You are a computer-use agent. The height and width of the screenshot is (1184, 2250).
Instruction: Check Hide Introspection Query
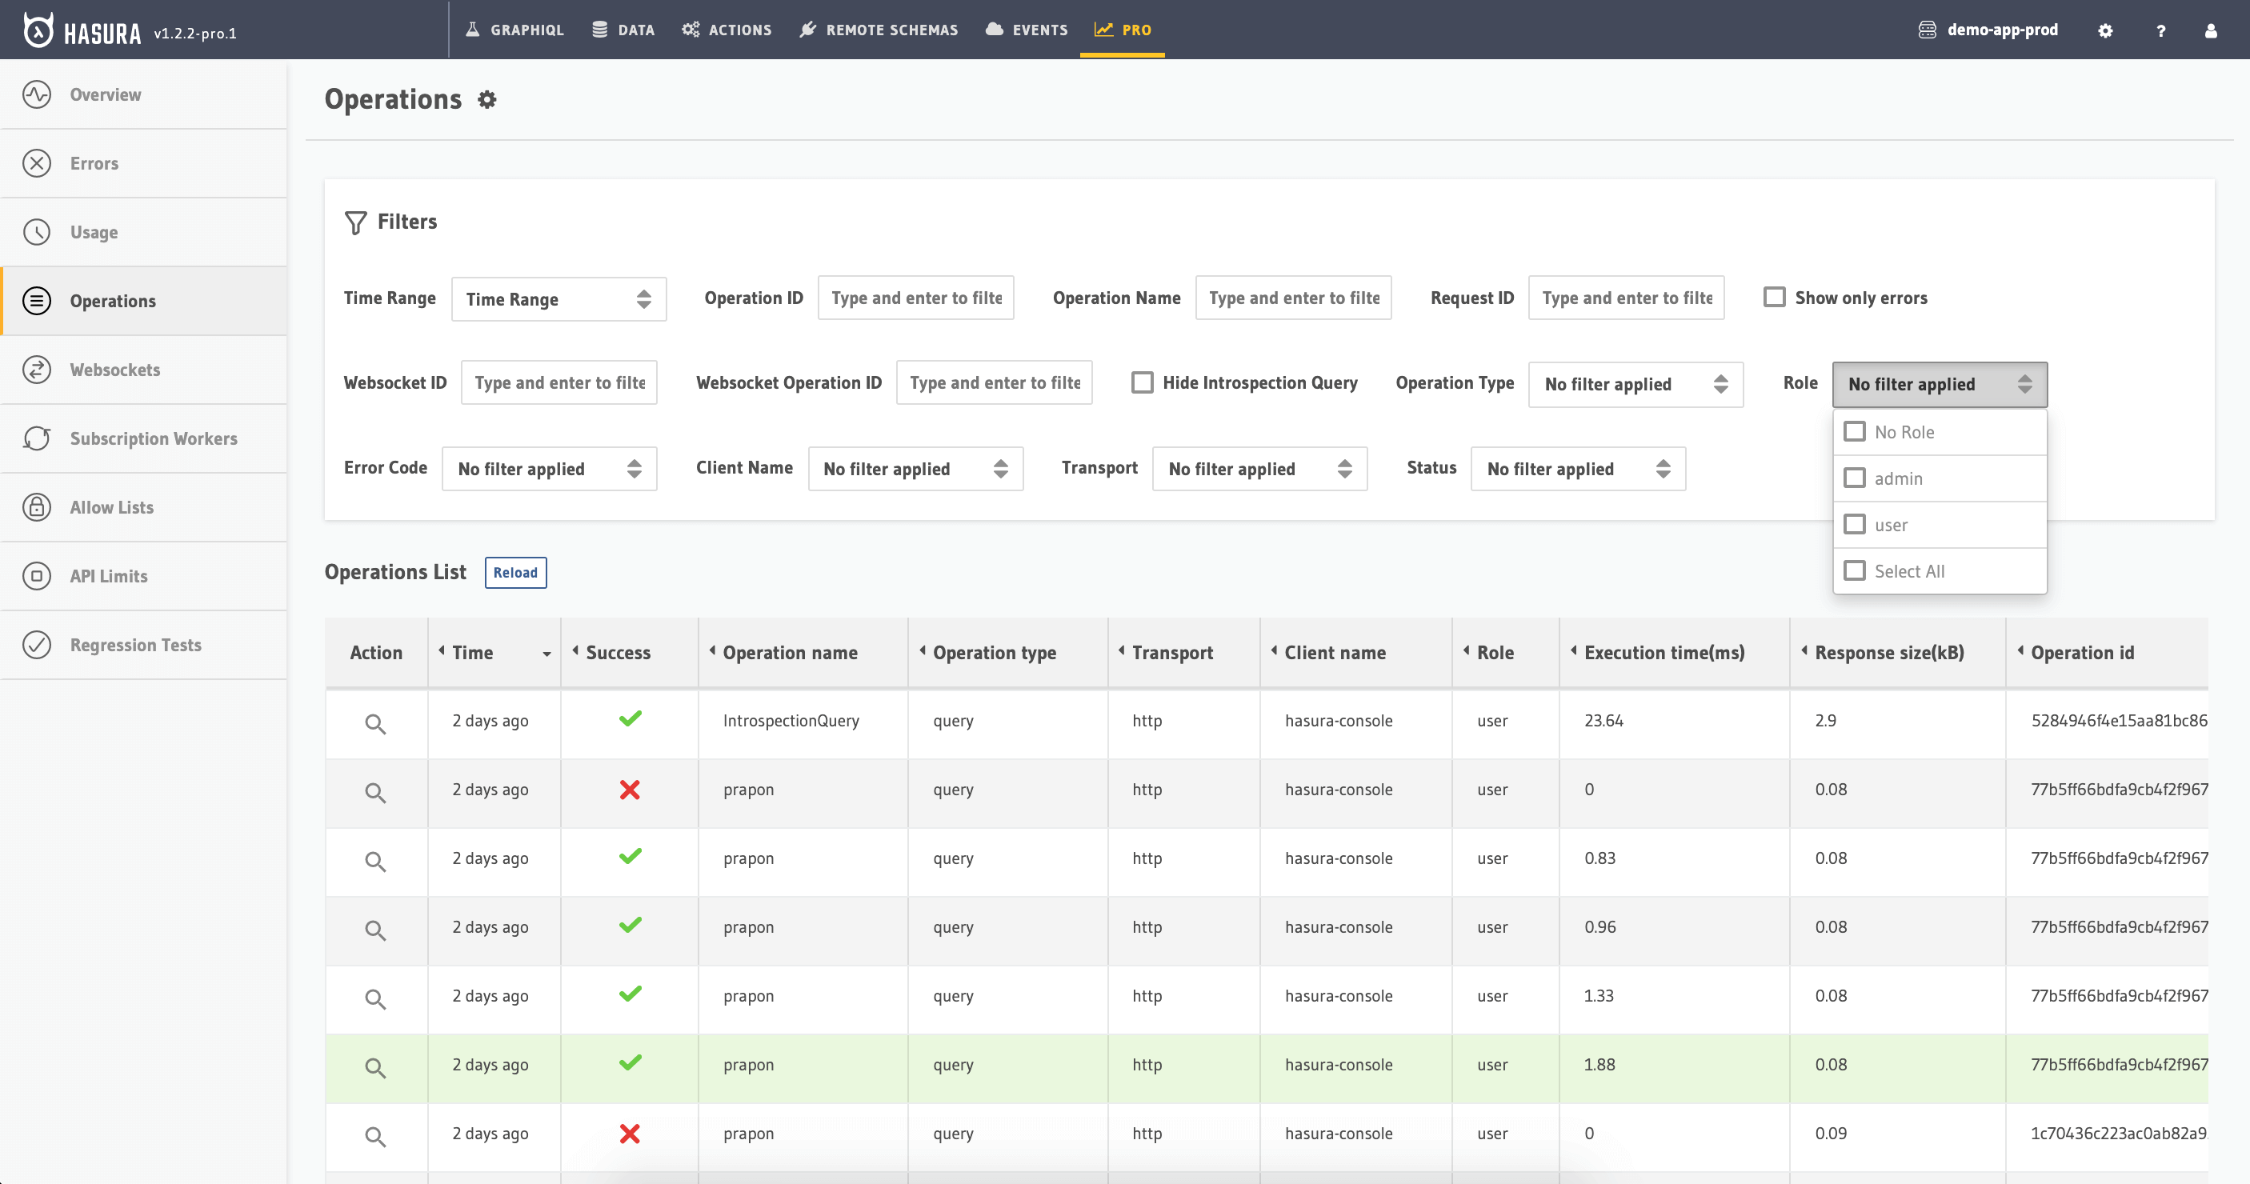click(1142, 382)
